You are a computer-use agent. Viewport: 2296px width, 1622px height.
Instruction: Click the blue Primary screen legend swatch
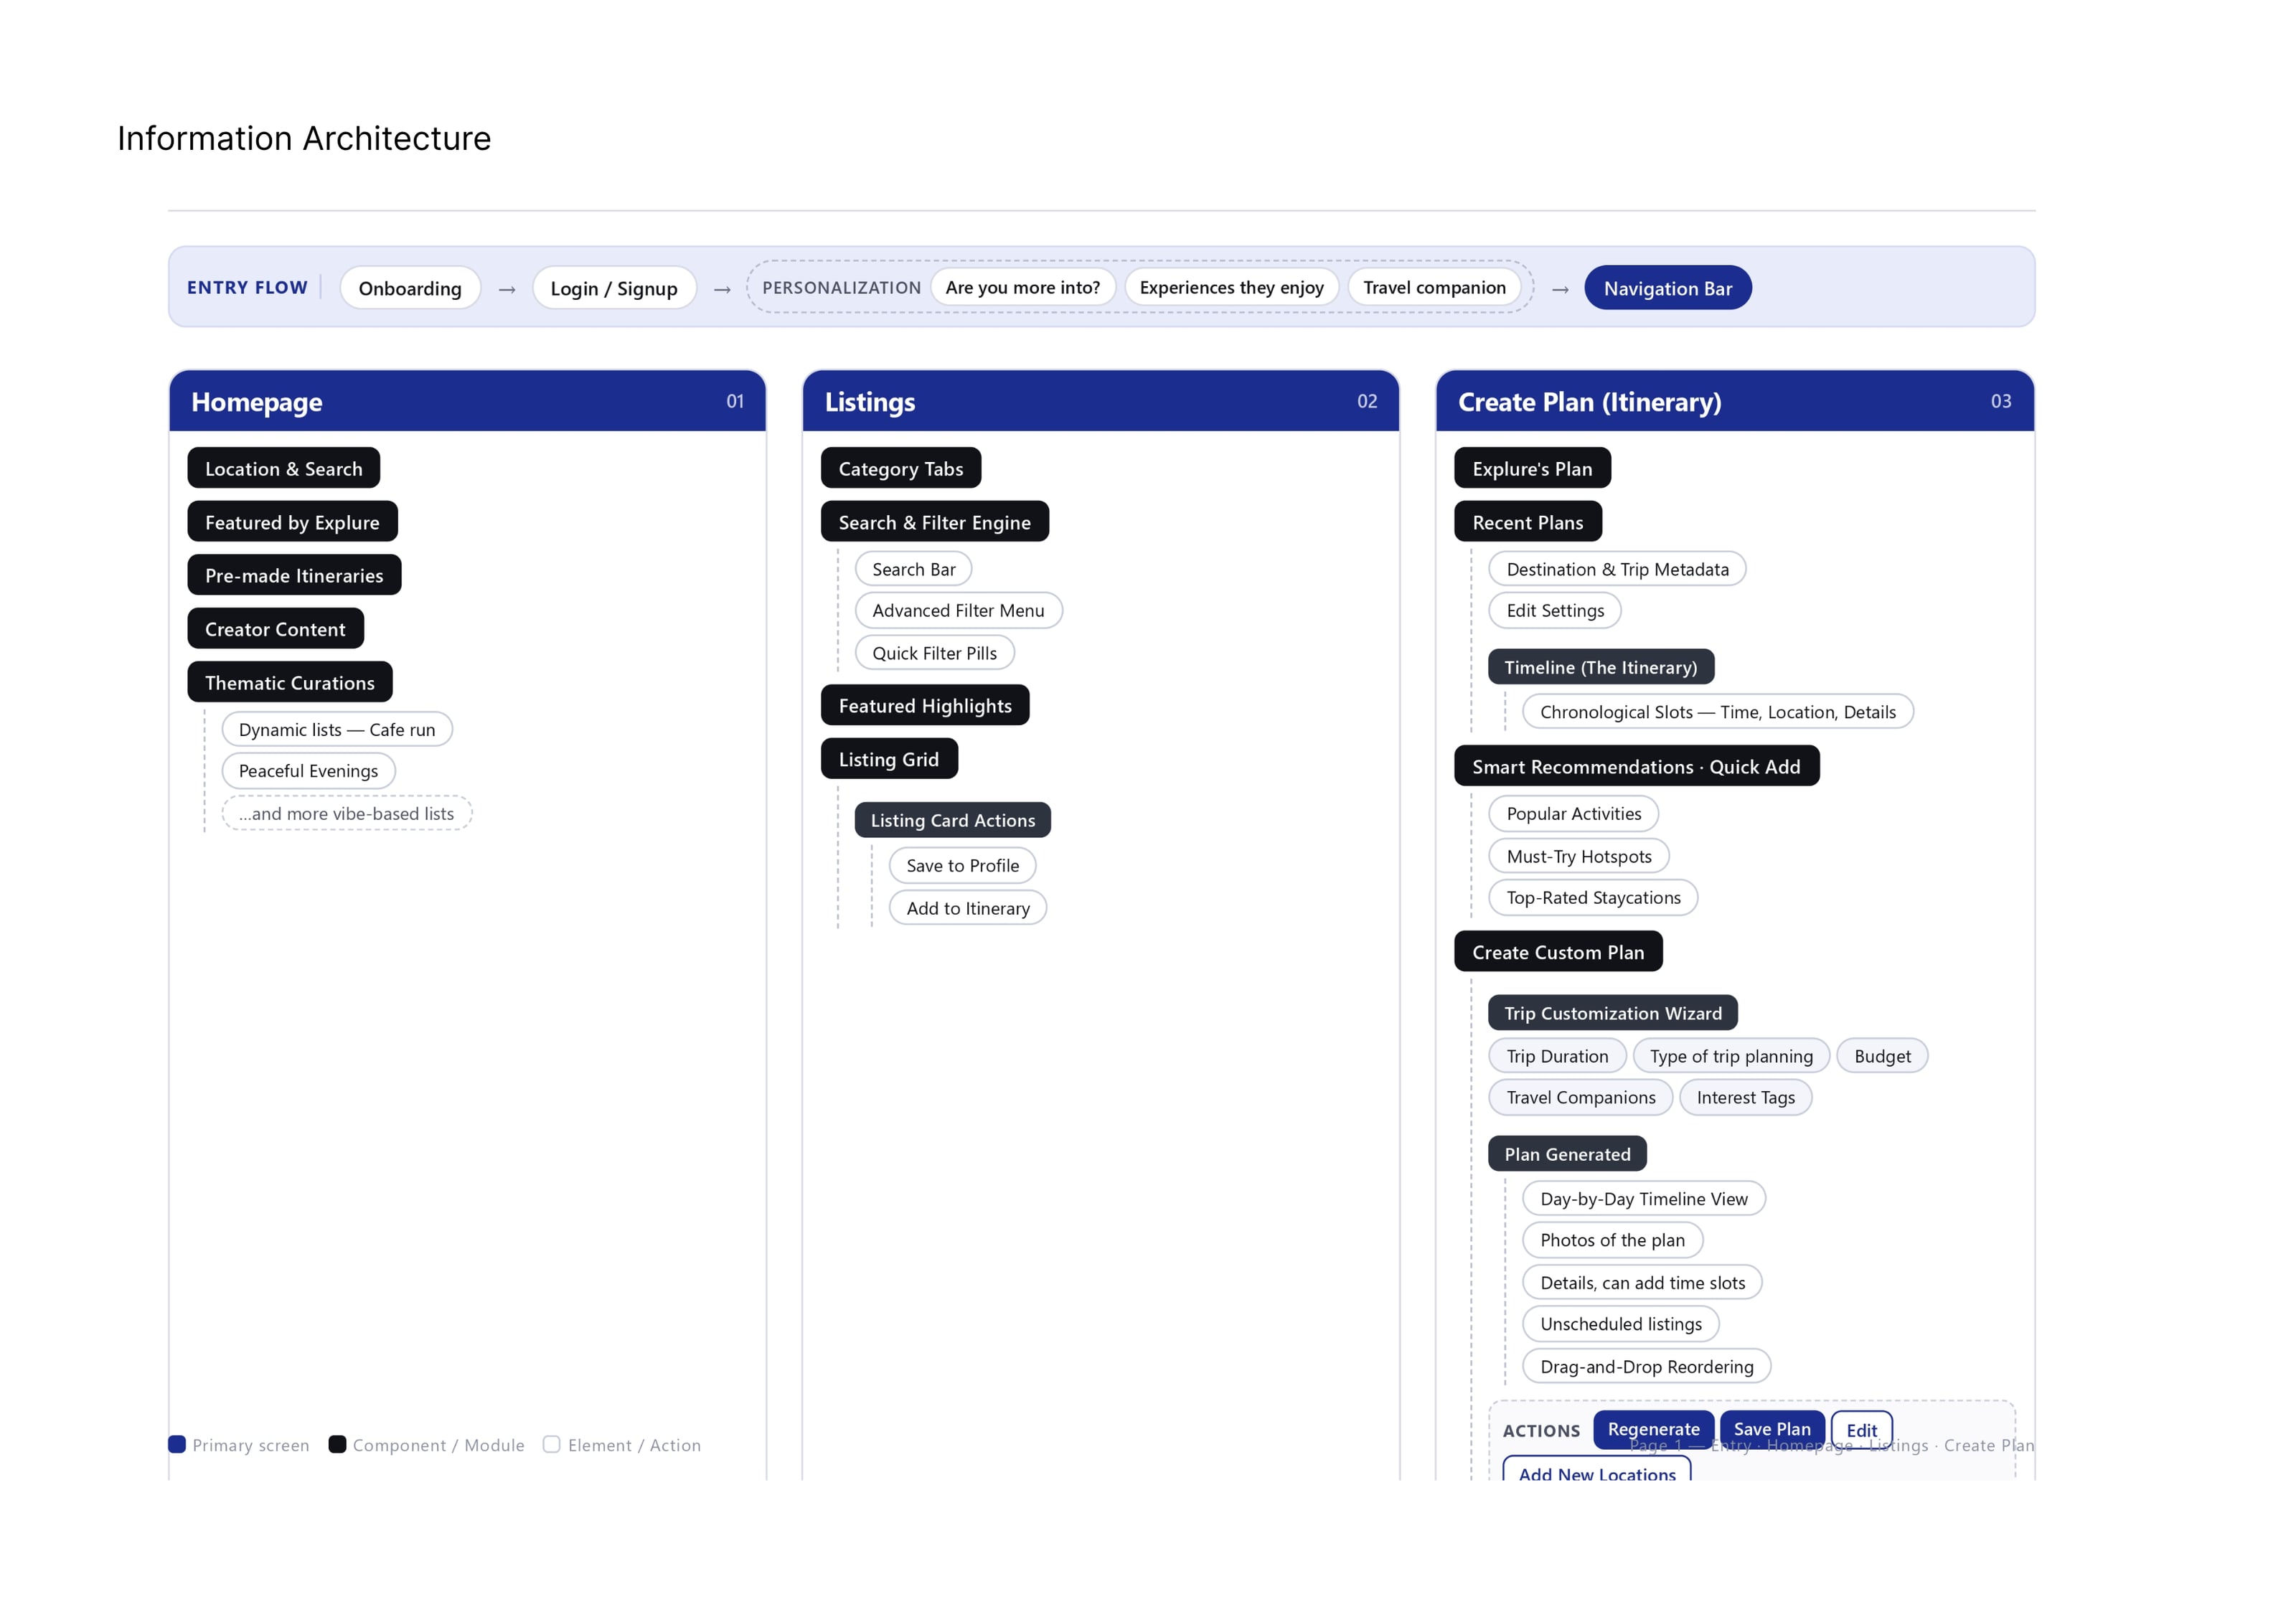point(177,1444)
